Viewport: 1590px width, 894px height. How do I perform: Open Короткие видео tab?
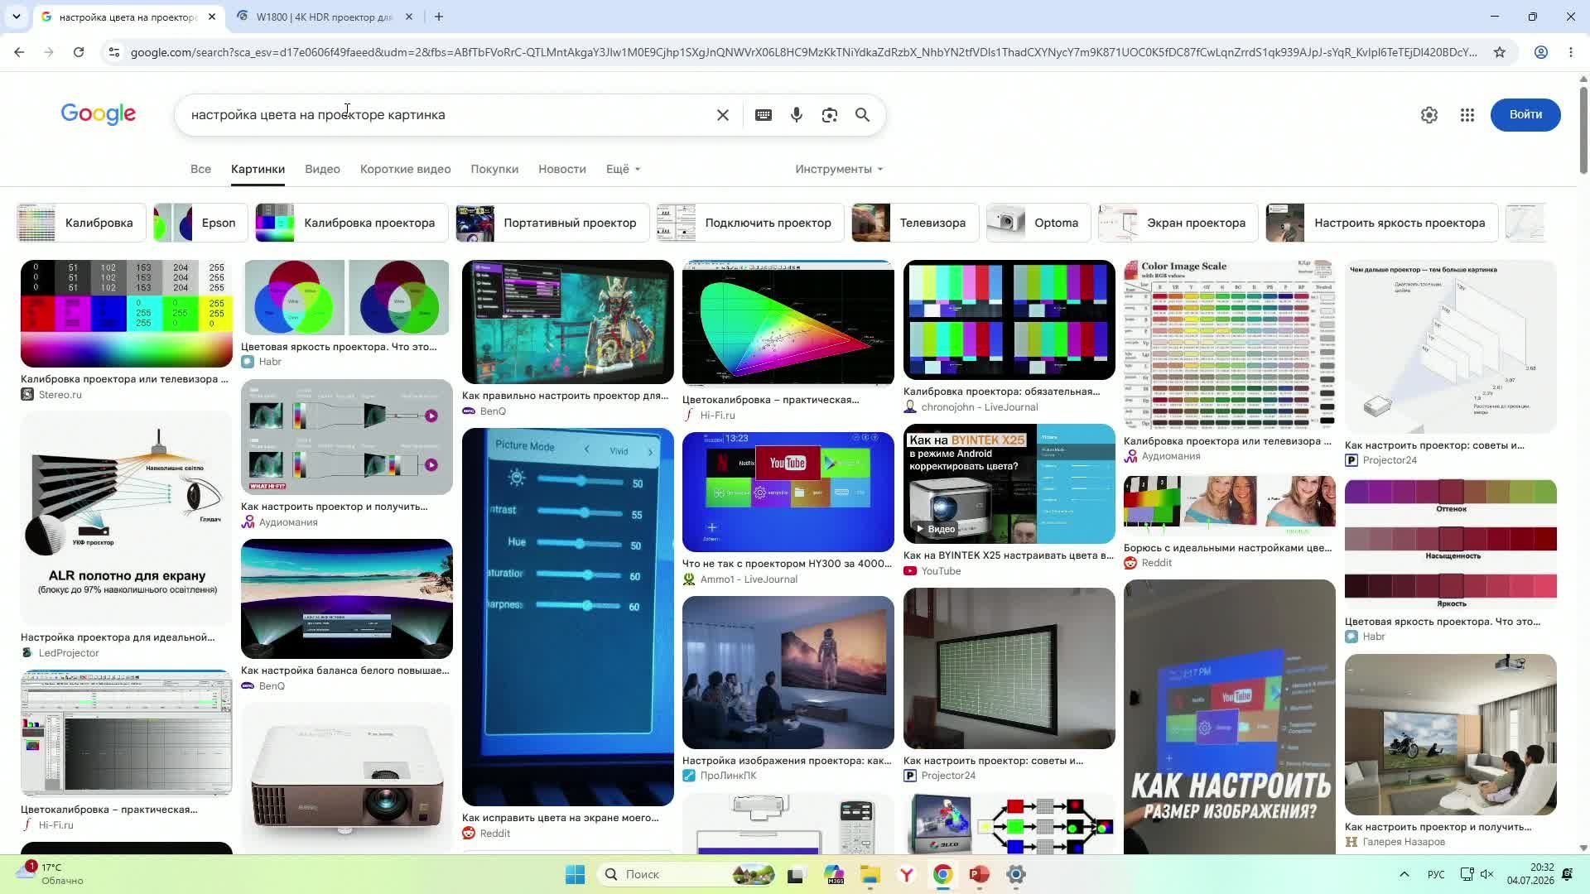406,169
